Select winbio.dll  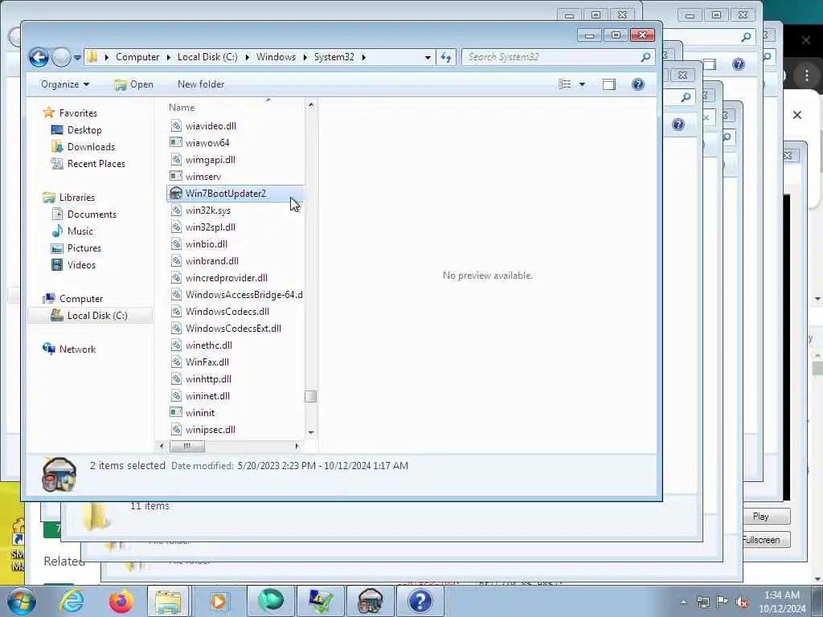pos(207,244)
